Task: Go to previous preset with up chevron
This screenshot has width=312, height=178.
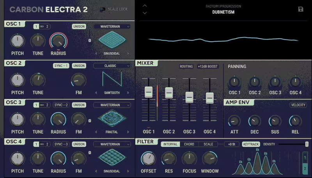Action: pyautogui.click(x=145, y=6)
